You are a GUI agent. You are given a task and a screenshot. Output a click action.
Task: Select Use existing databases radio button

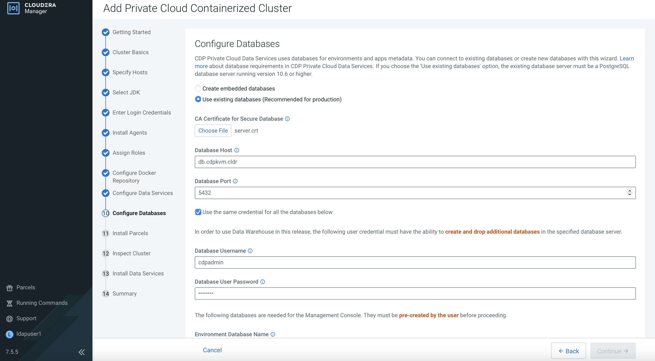tap(198, 100)
